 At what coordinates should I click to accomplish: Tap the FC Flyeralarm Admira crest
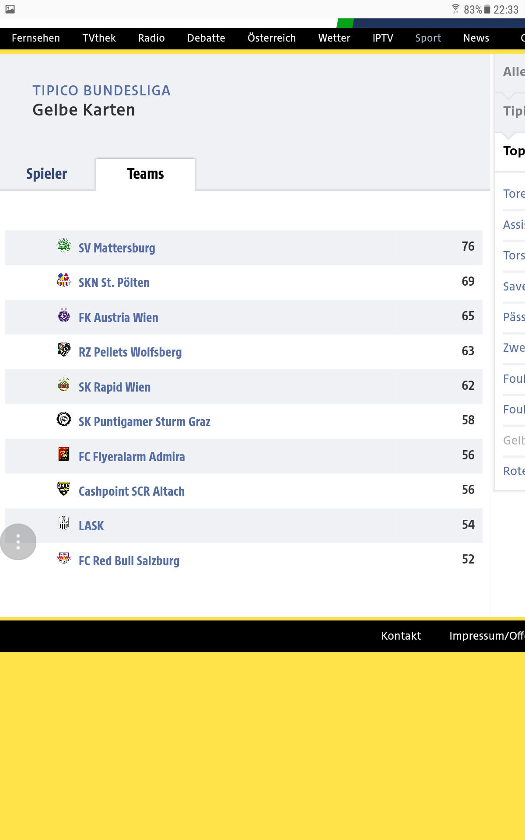(64, 454)
